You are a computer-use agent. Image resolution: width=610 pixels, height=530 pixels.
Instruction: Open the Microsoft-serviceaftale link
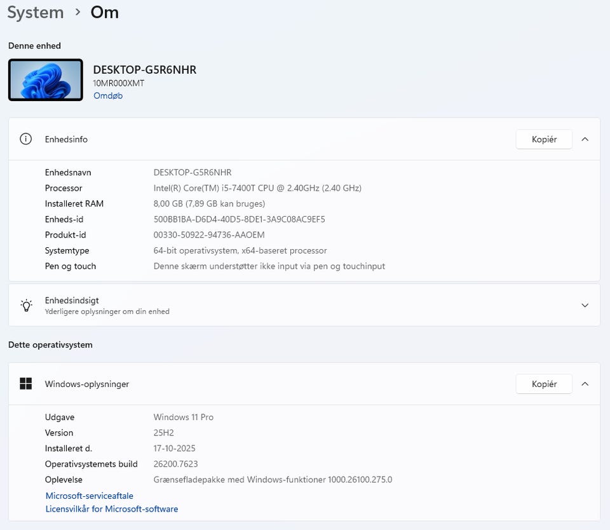point(90,496)
